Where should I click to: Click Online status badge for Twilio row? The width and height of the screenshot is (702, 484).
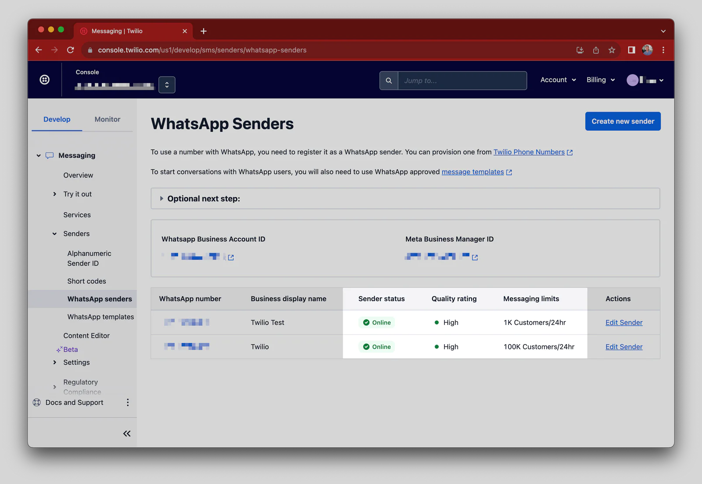[377, 347]
